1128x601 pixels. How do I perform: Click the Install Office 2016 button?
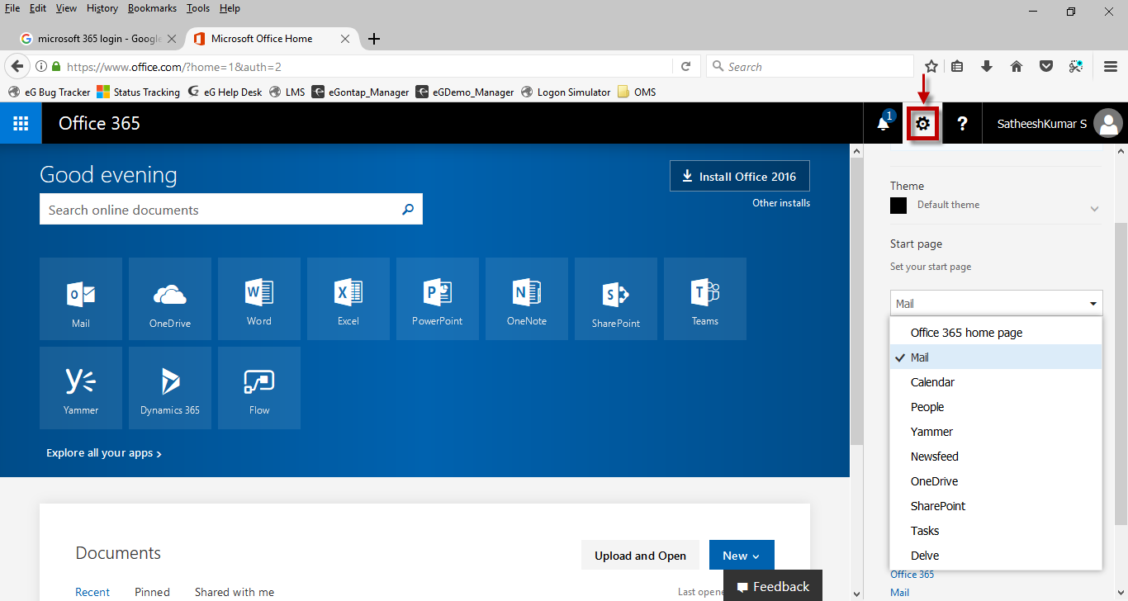(740, 177)
